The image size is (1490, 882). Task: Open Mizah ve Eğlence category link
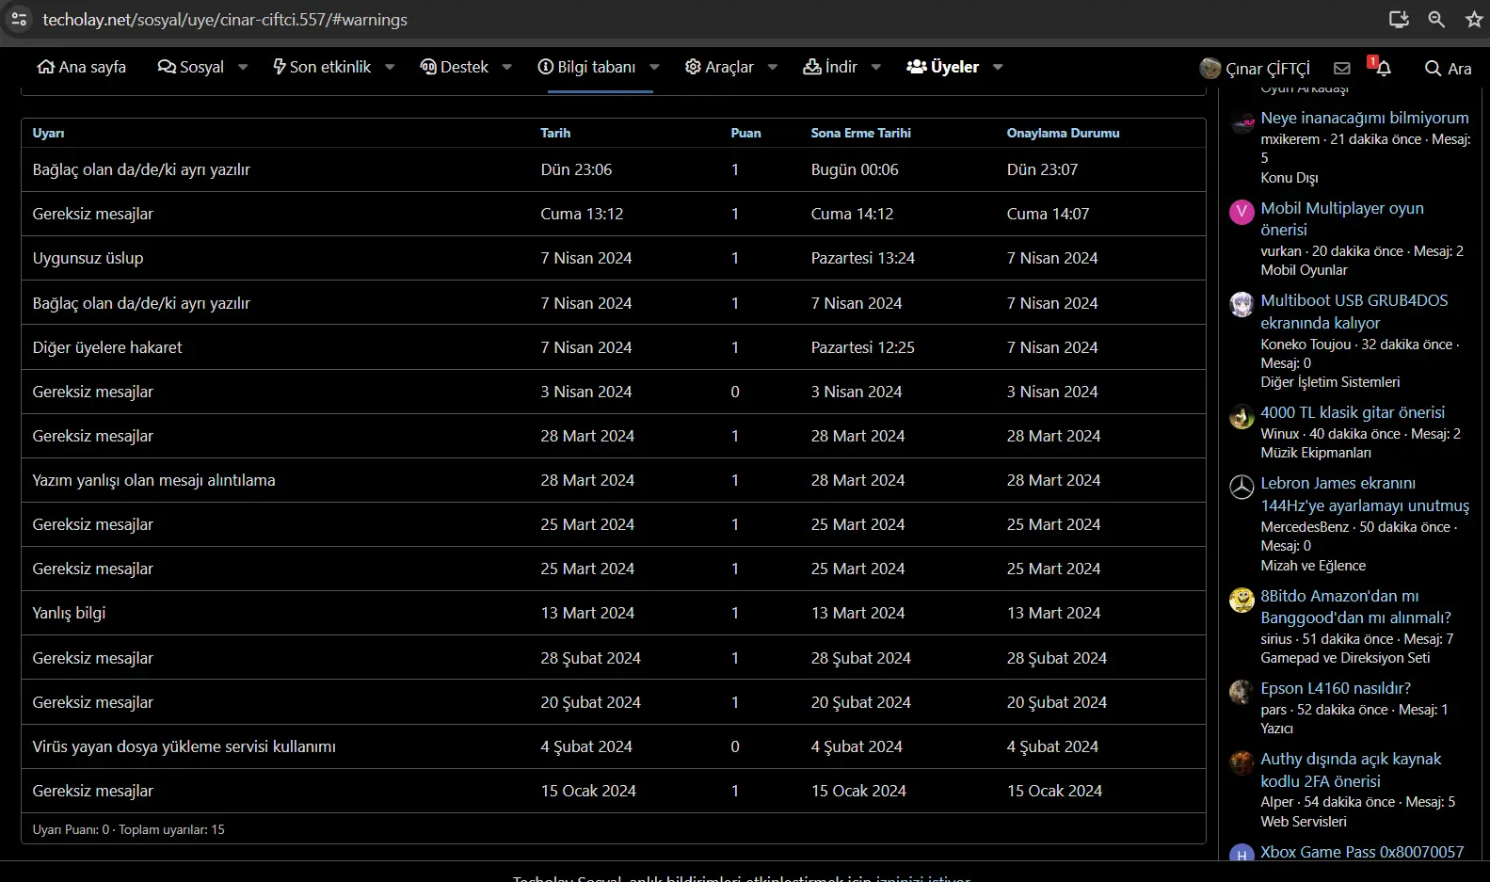[x=1313, y=566]
